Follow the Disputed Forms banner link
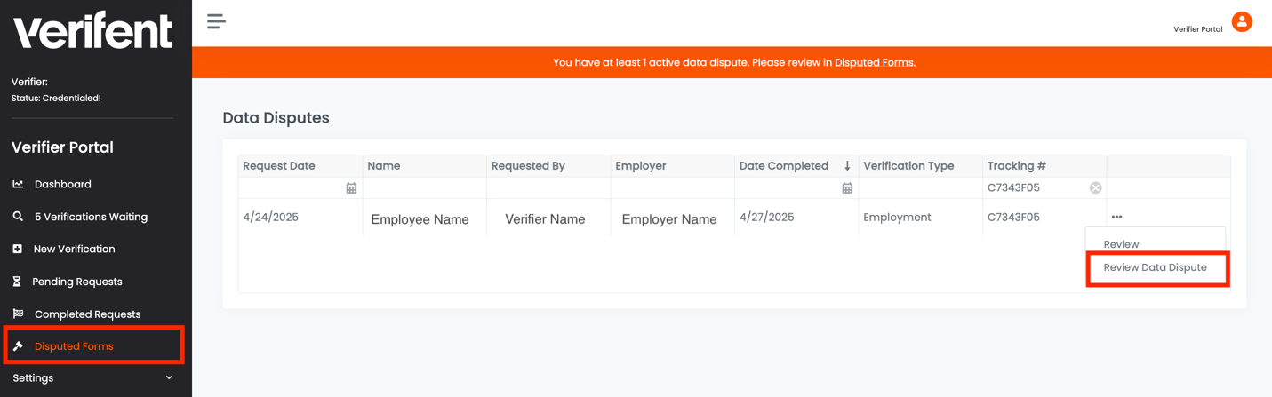 tap(873, 63)
